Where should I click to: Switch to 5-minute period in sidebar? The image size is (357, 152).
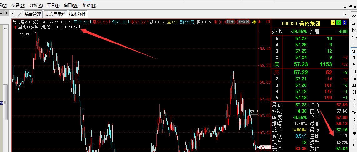(354, 65)
